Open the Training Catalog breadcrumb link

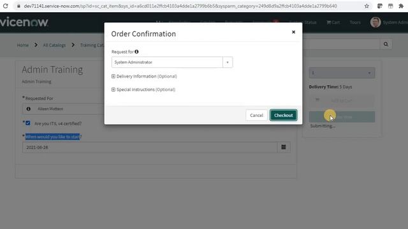[x=92, y=45]
